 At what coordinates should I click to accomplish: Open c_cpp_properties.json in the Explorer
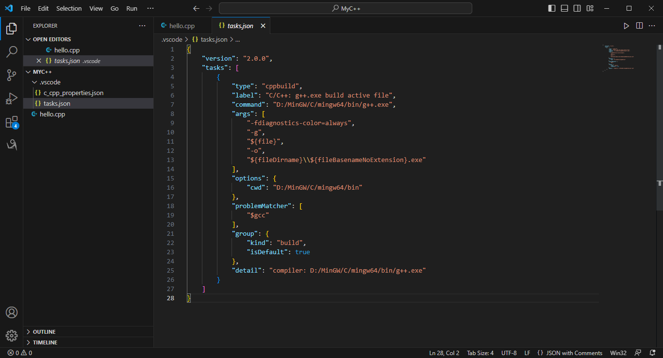click(73, 93)
